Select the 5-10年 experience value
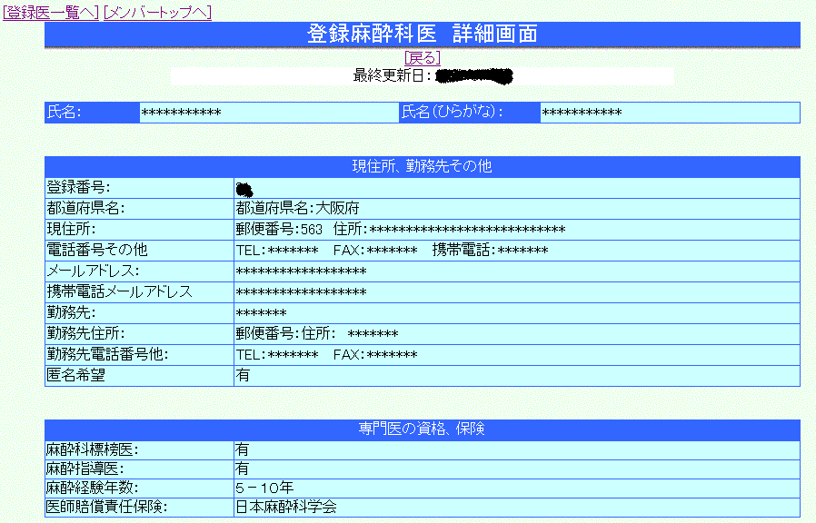The width and height of the screenshot is (816, 523). (264, 488)
